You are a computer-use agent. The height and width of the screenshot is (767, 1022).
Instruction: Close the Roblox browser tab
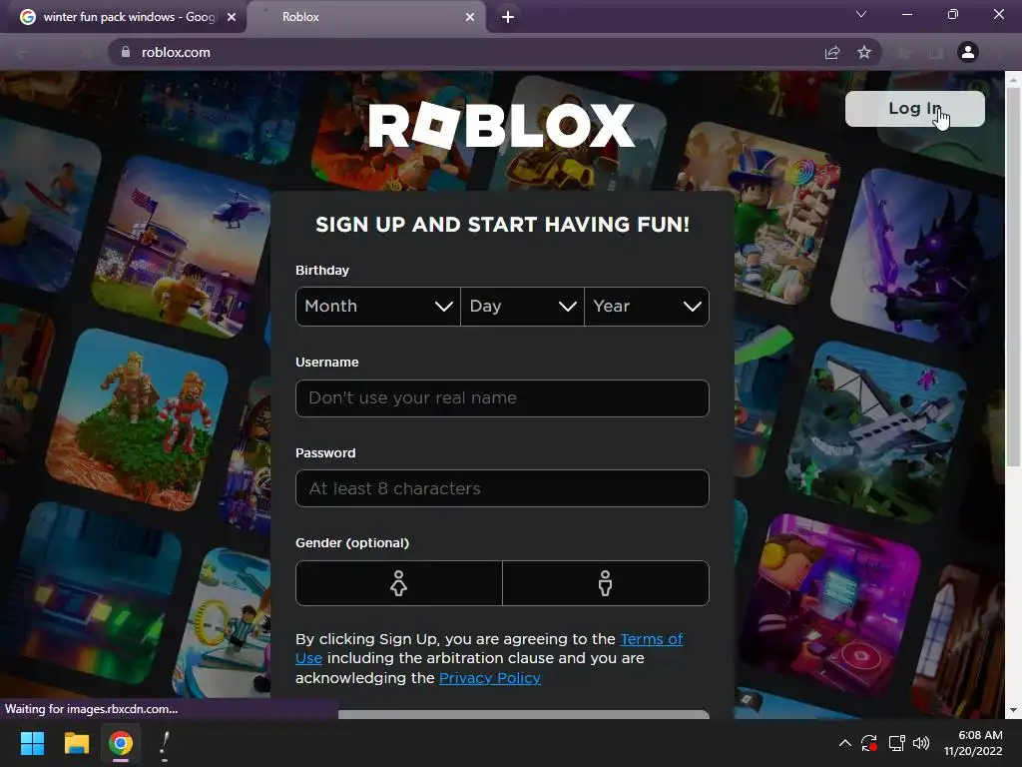tap(470, 17)
